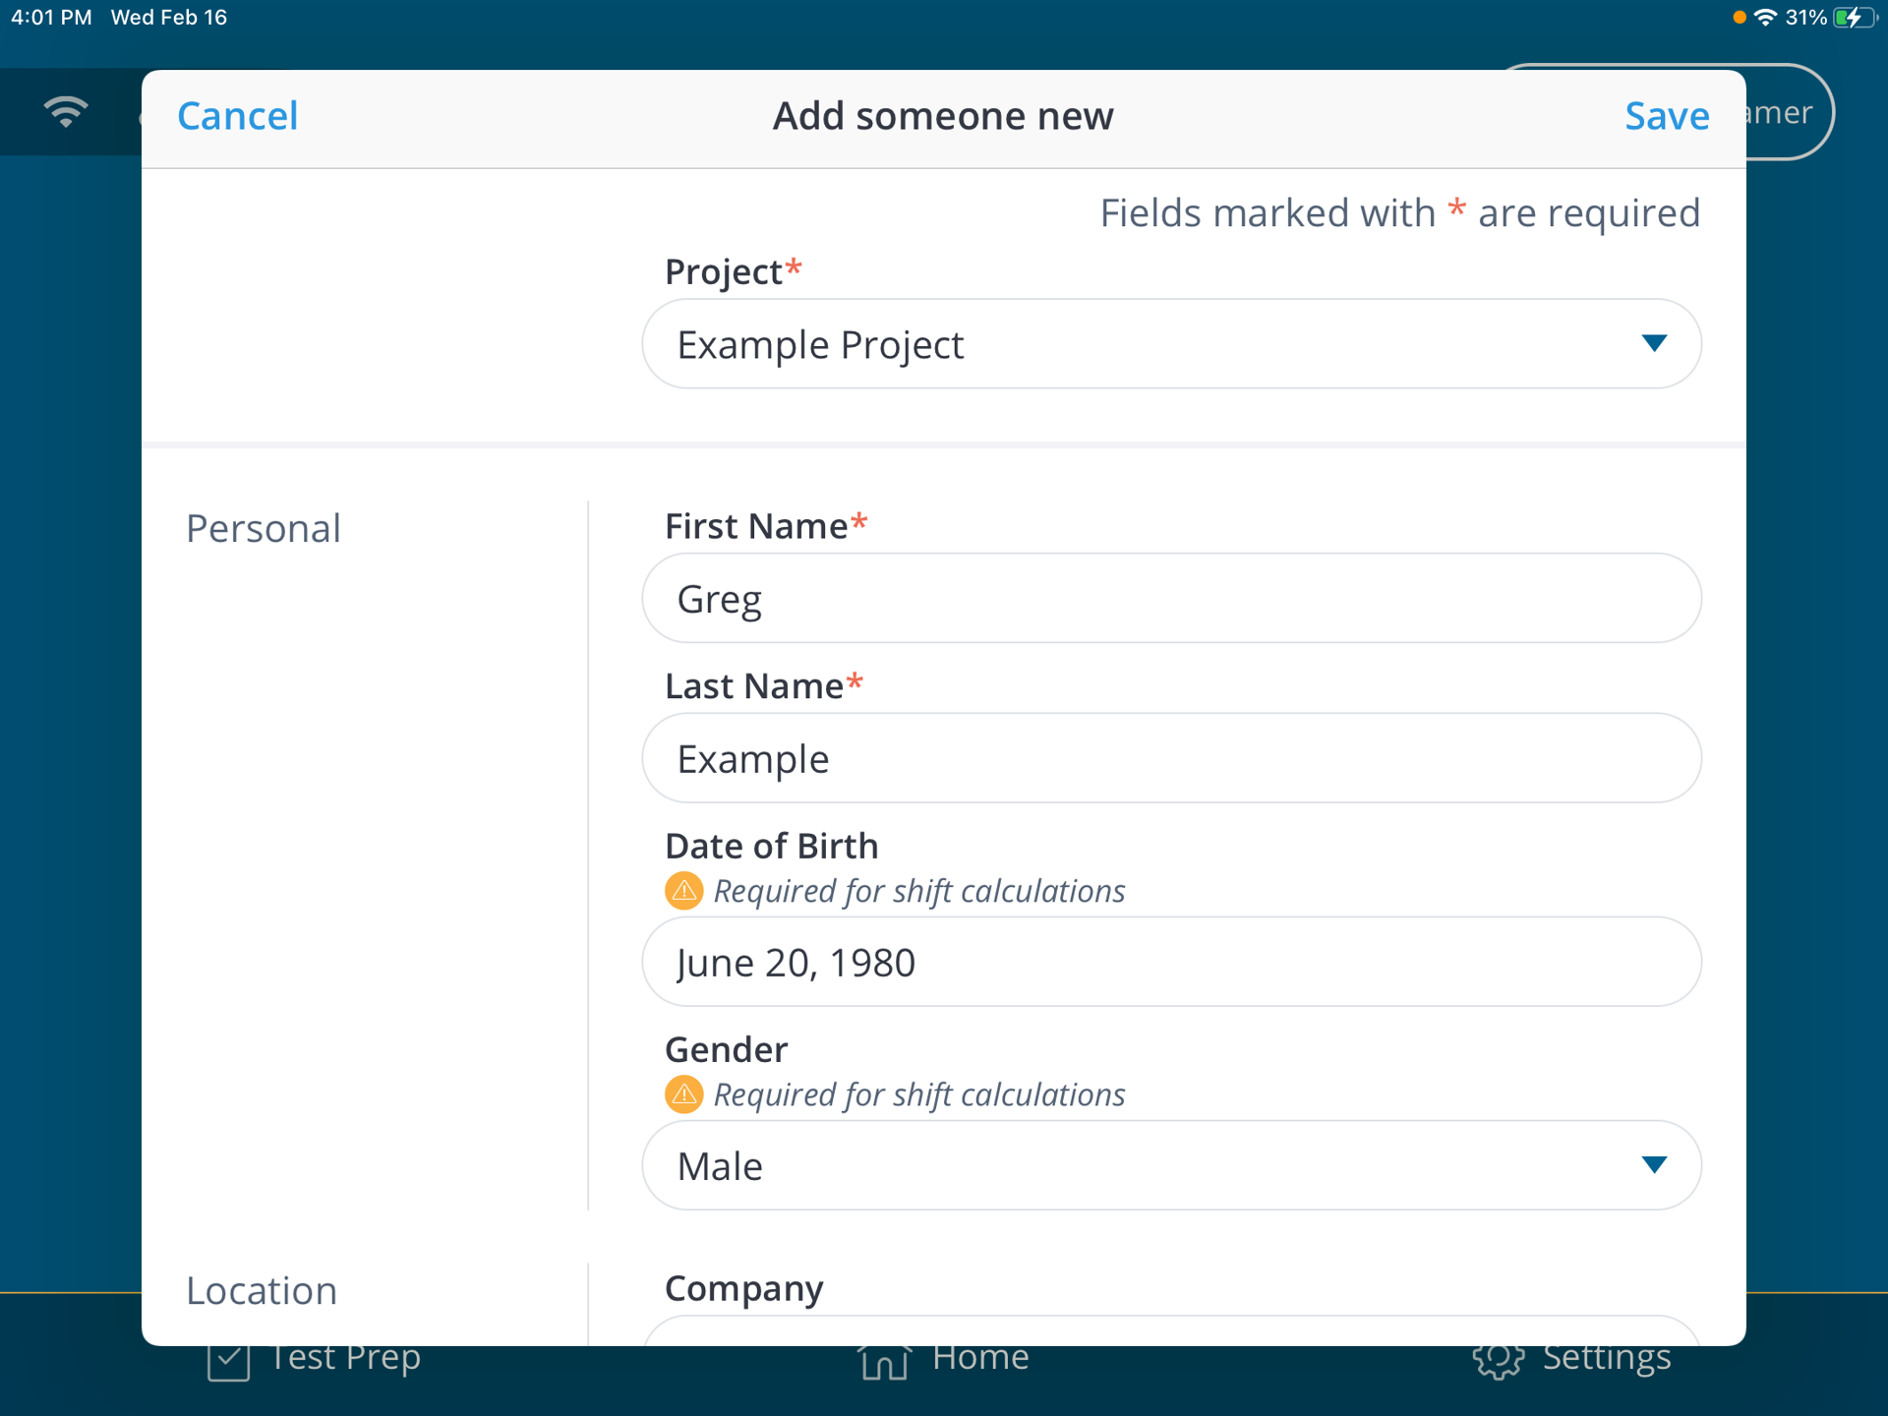Tap the Date of Birth warning icon
The height and width of the screenshot is (1416, 1888).
coord(683,891)
